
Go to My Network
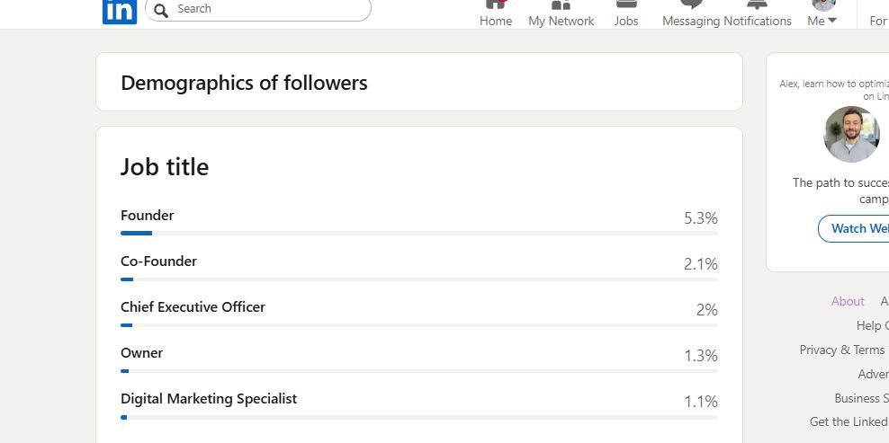pos(561,14)
